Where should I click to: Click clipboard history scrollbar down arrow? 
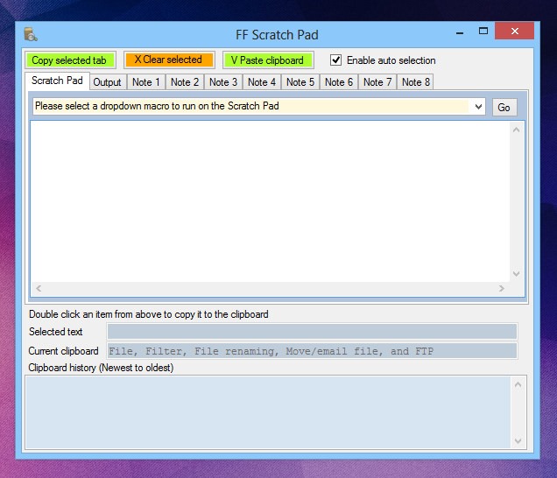tap(518, 440)
